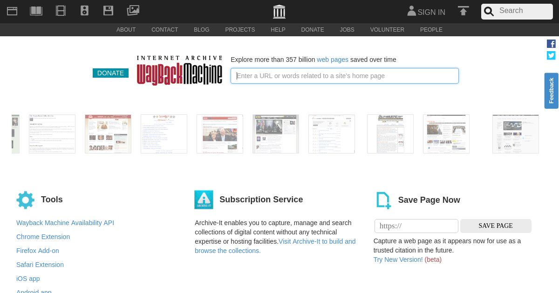This screenshot has height=293, width=559.
Task: Click the Wayback Machine logo
Action: pos(179,71)
